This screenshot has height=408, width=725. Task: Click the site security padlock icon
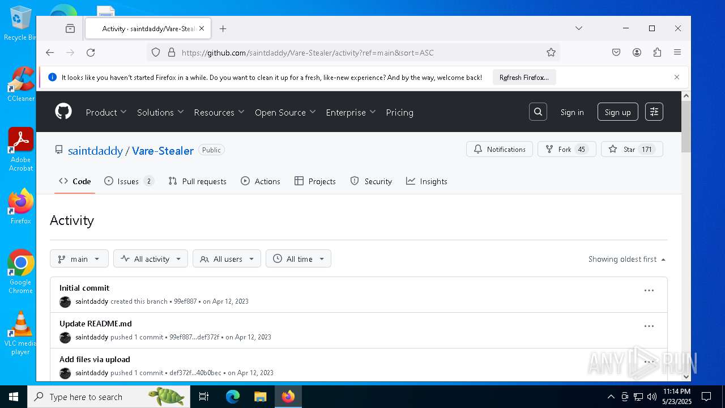coord(172,53)
